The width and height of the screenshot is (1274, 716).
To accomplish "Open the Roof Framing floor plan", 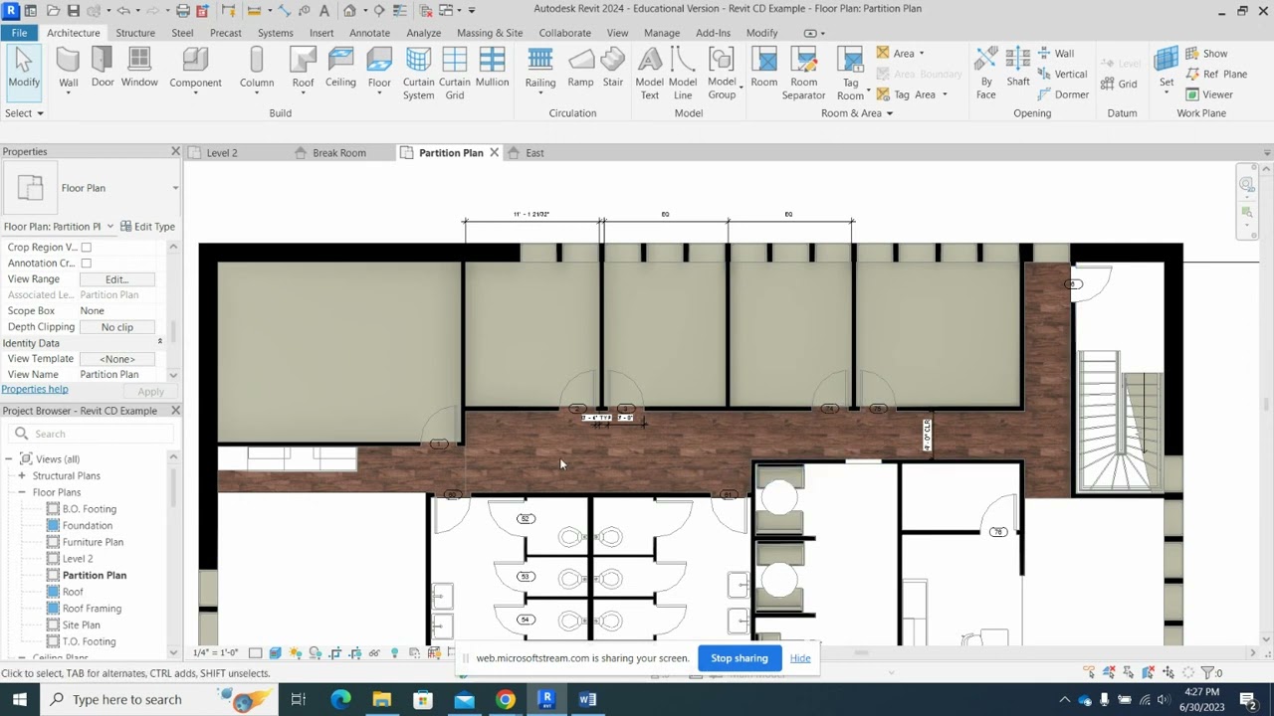I will tap(92, 609).
